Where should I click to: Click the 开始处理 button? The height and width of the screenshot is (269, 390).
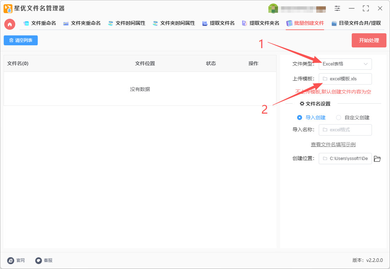[x=369, y=40]
